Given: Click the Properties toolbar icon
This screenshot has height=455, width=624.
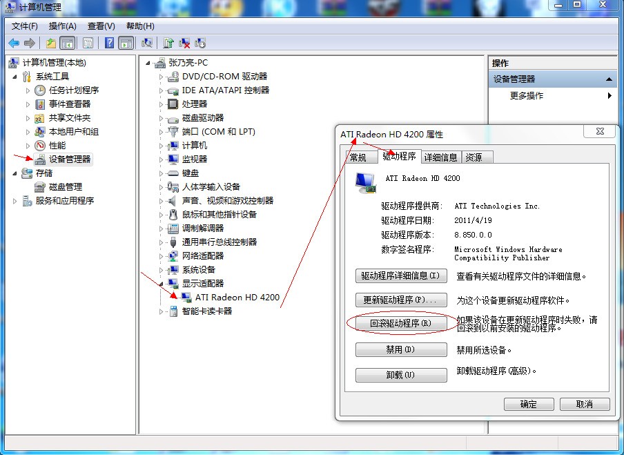Looking at the screenshot, I should pos(88,43).
